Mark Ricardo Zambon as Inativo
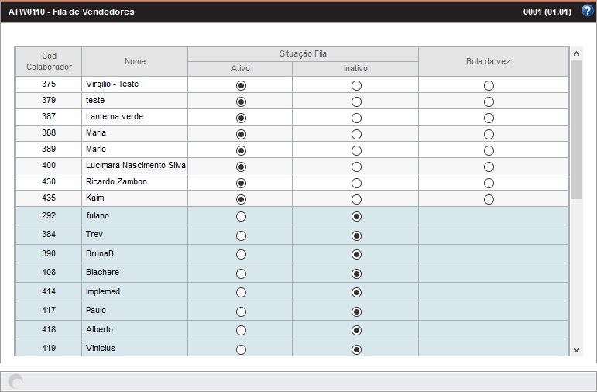The image size is (597, 392). pyautogui.click(x=356, y=183)
